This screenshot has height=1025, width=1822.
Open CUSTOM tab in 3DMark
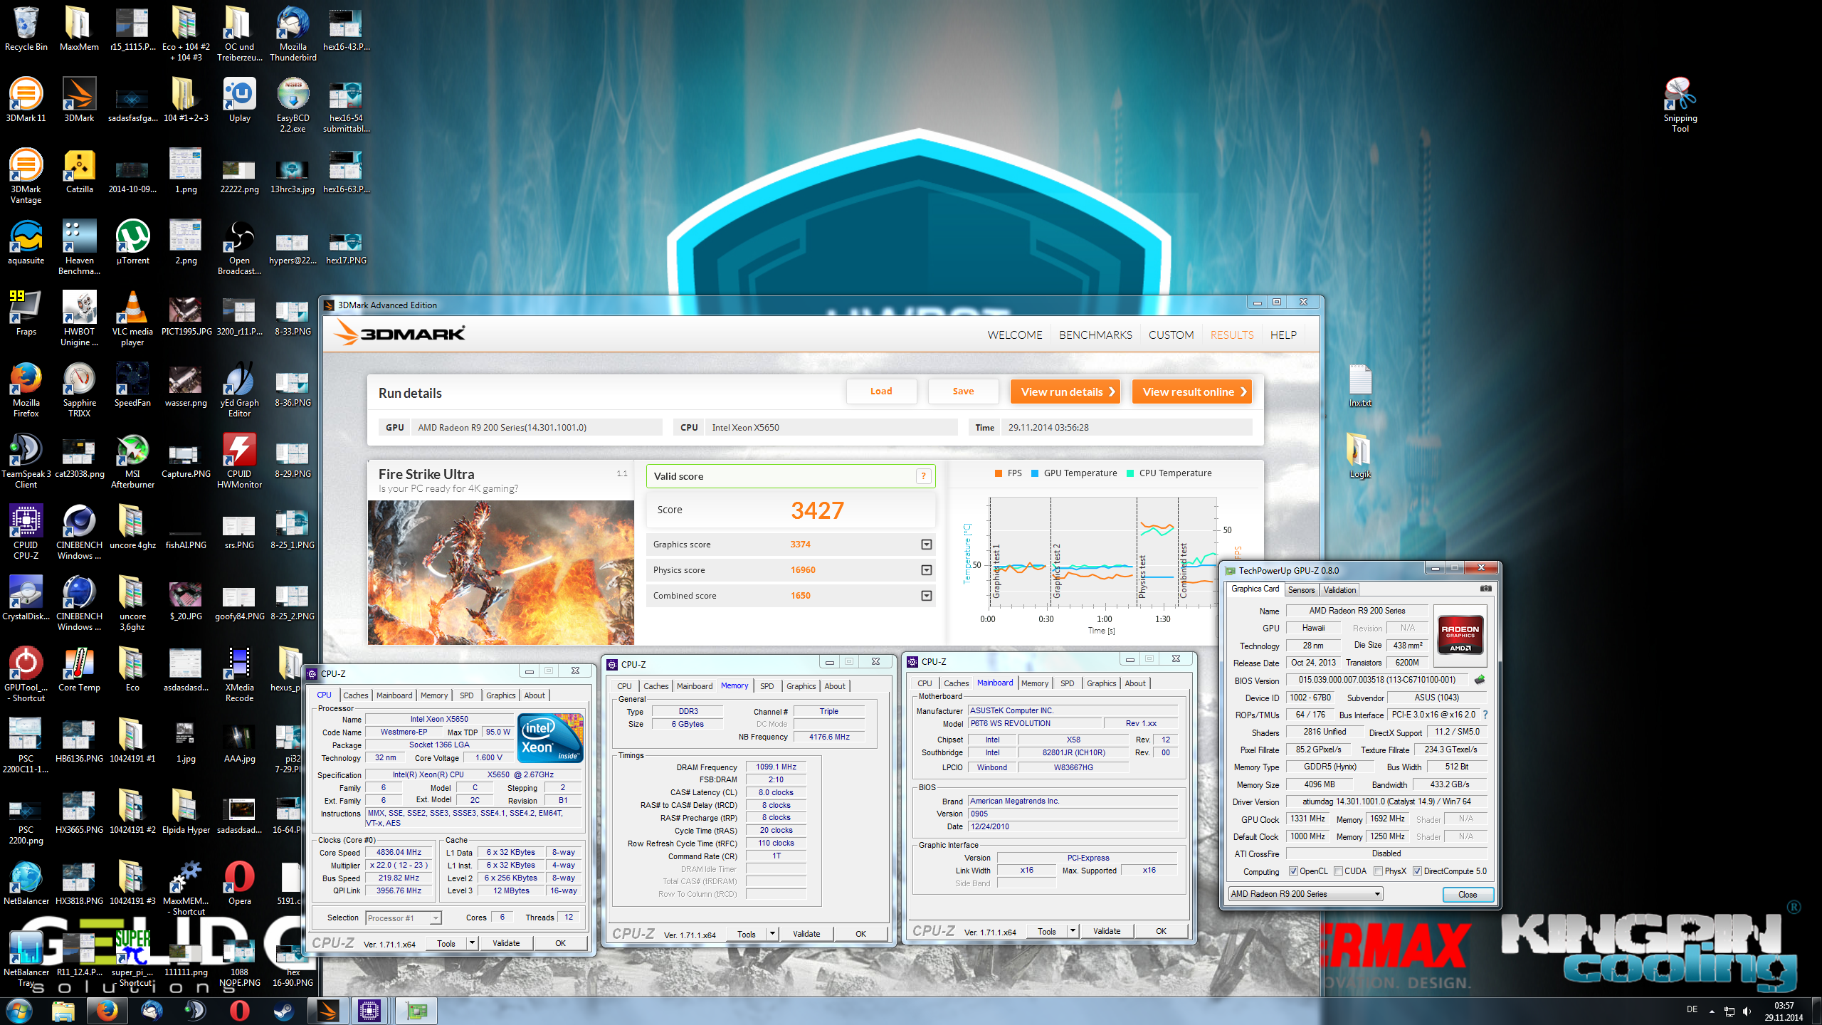click(x=1171, y=335)
